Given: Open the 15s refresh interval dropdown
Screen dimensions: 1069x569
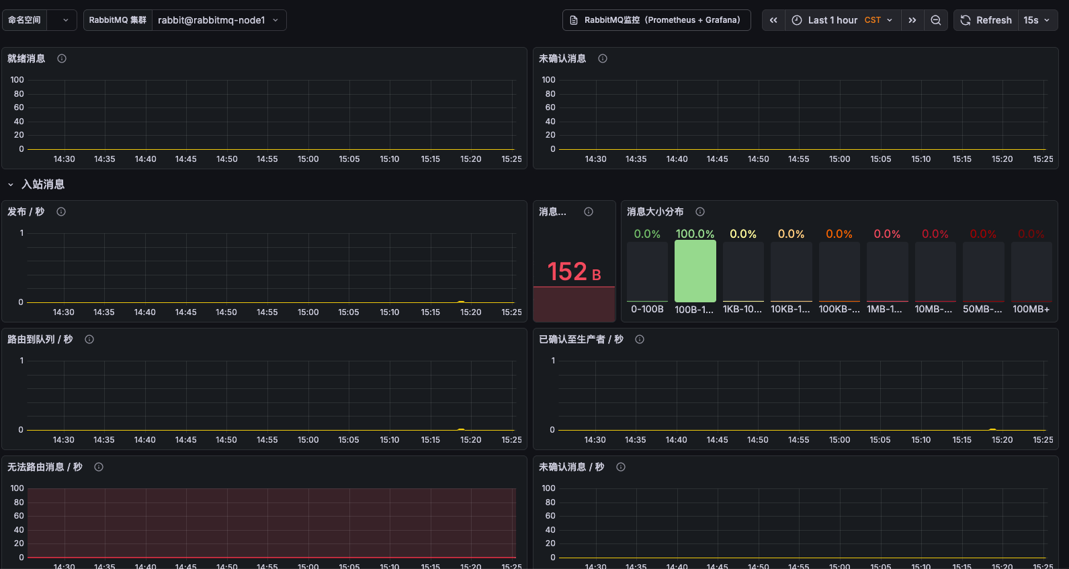Looking at the screenshot, I should [1037, 20].
